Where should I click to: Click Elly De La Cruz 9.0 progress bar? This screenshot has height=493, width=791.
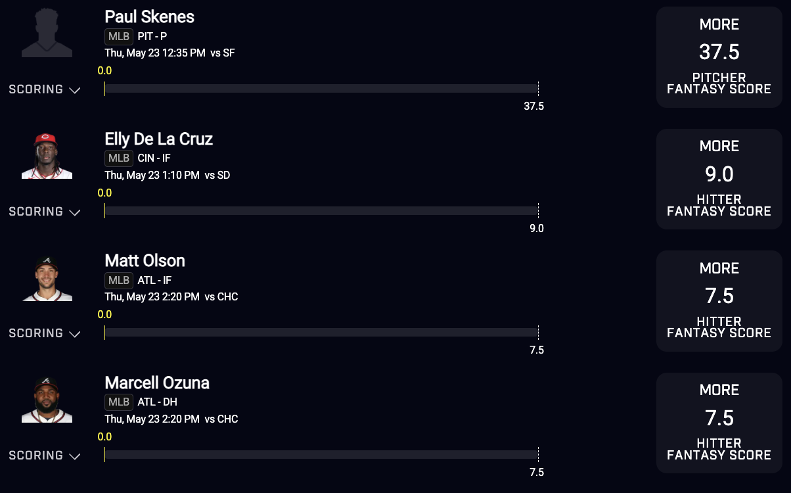click(321, 211)
